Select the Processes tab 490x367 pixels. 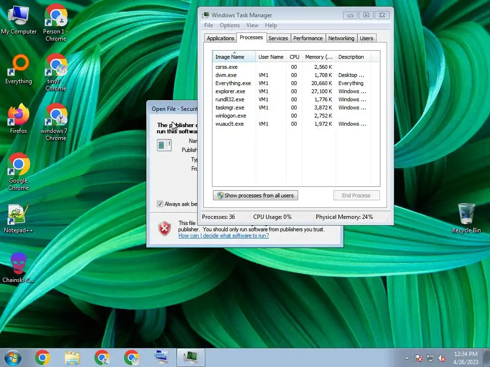click(251, 37)
